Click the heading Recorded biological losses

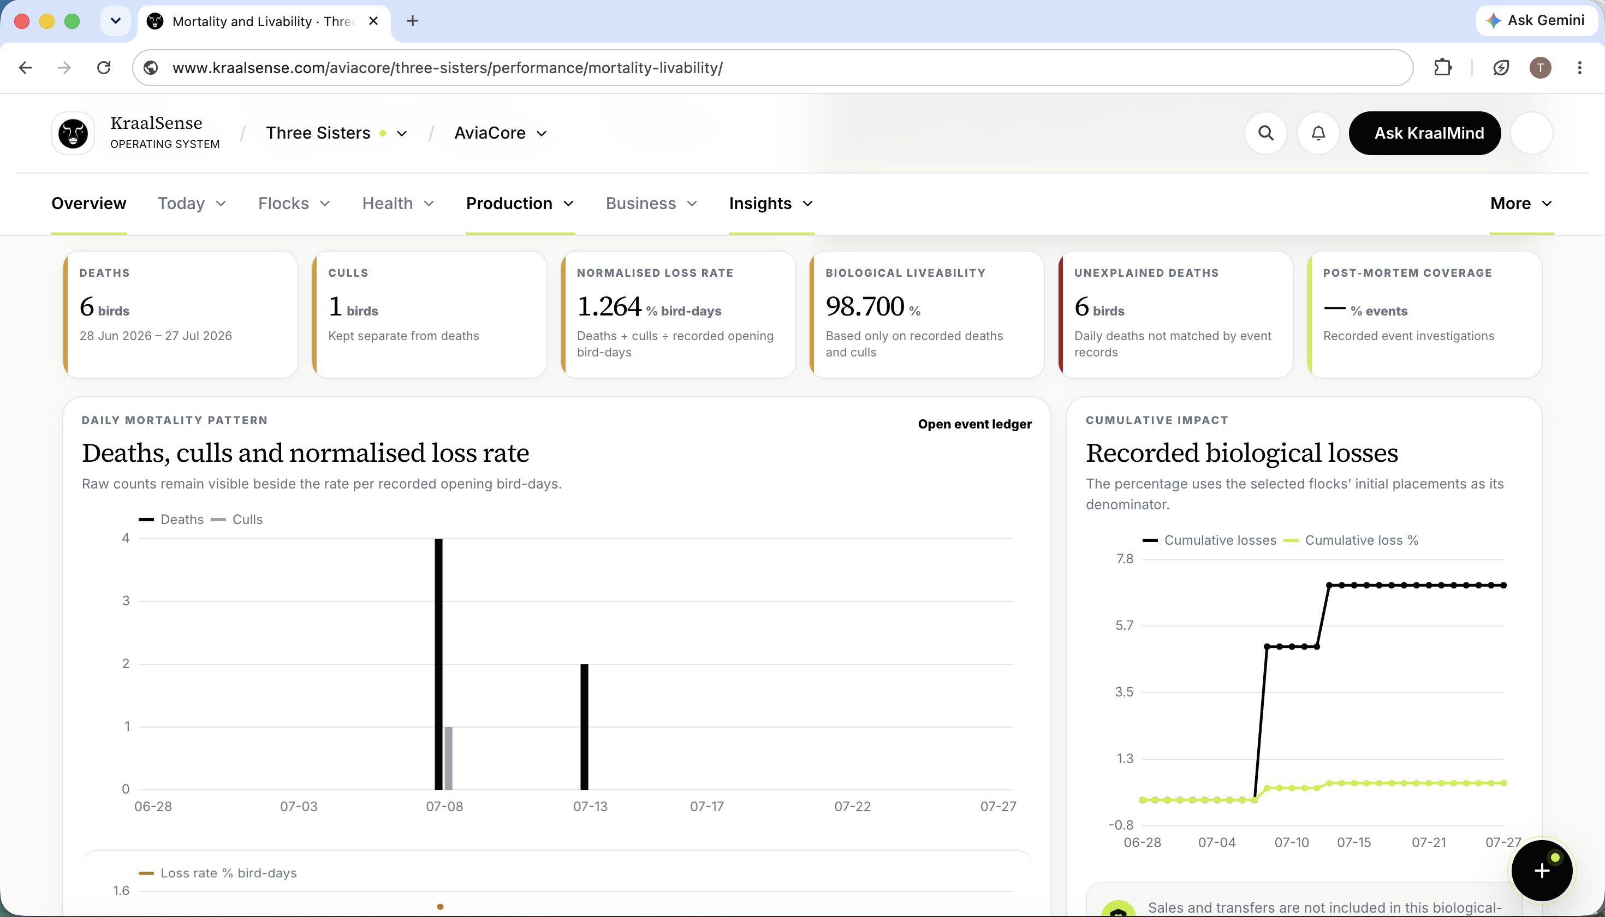tap(1241, 453)
